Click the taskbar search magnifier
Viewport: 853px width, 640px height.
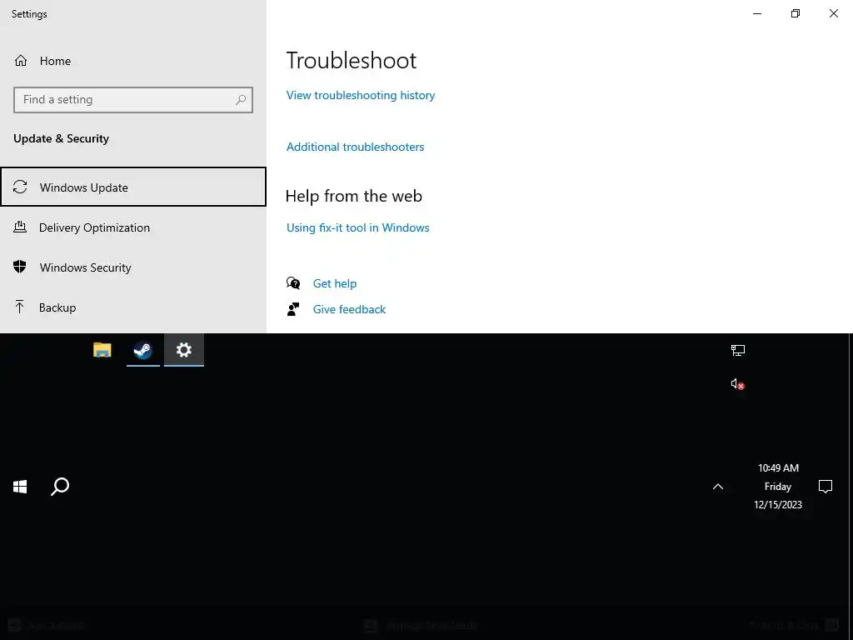[60, 487]
